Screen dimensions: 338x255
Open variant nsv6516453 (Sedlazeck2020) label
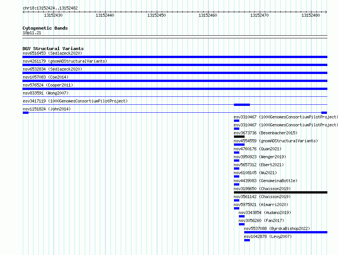[x=52, y=53]
